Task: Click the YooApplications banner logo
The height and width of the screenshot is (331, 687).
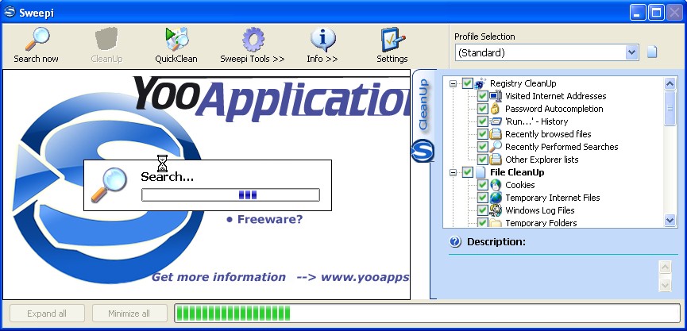Action: 271,98
